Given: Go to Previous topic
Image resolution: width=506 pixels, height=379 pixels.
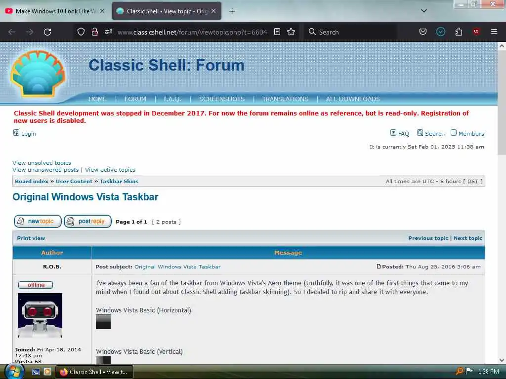Looking at the screenshot, I should point(428,238).
